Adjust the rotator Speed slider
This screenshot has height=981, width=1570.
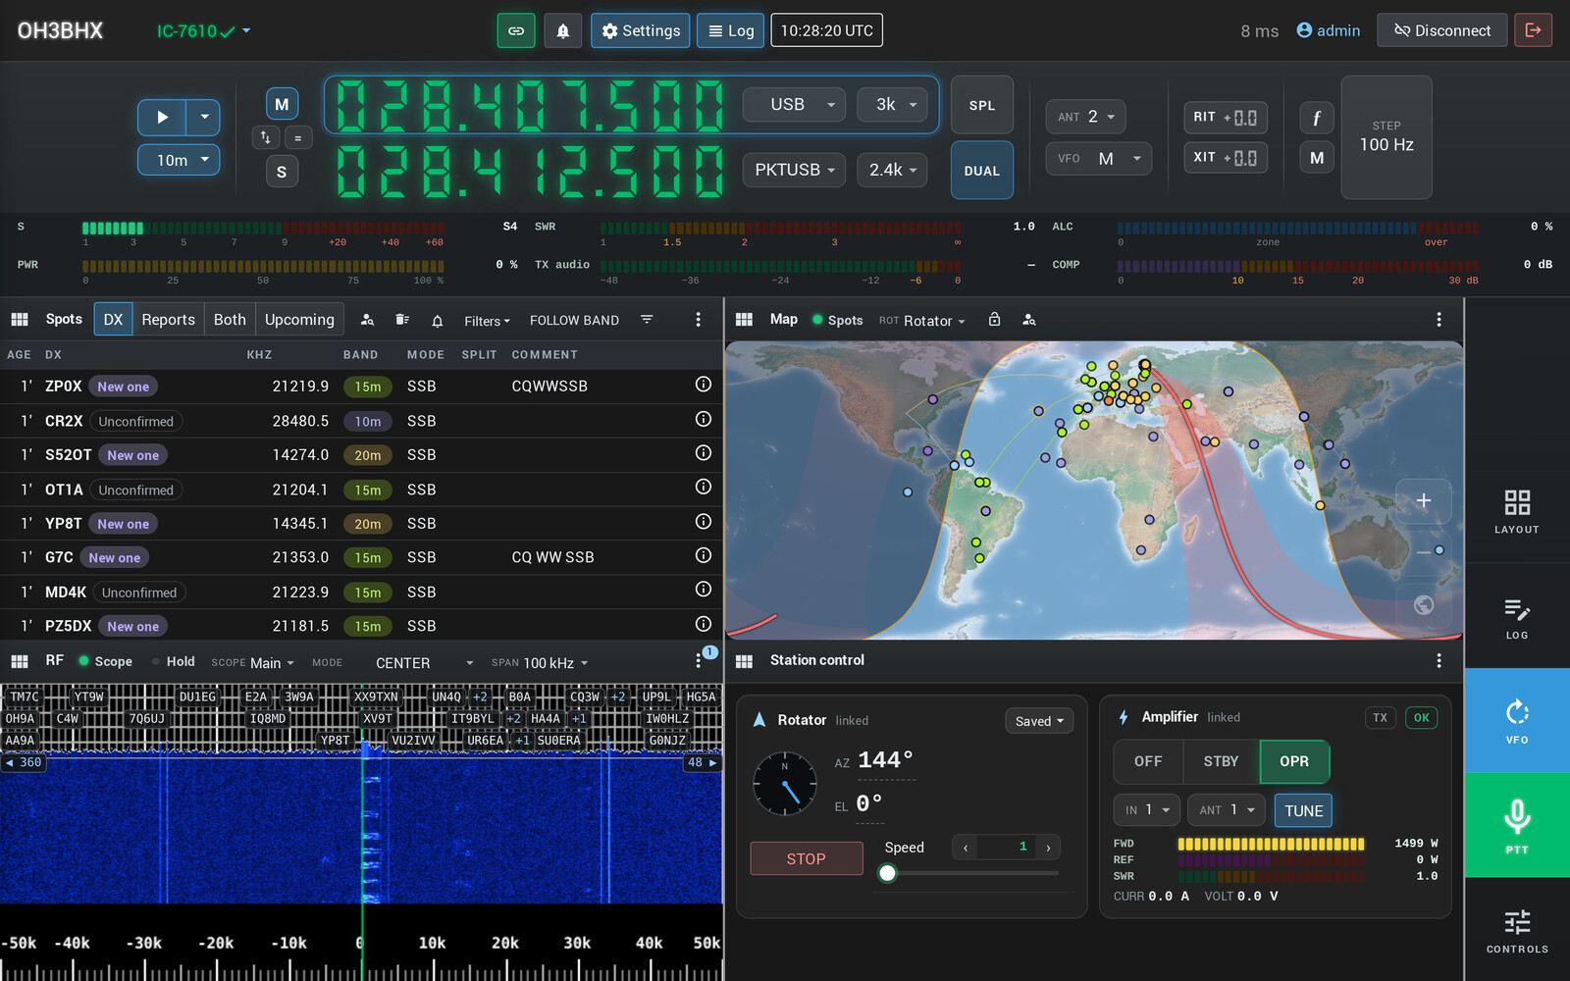[x=971, y=873]
